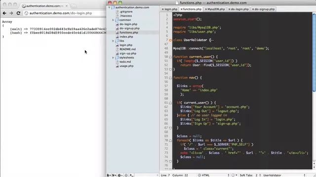Open .htaccess in project drawer
The image size is (316, 177).
pyautogui.click(x=126, y=16)
